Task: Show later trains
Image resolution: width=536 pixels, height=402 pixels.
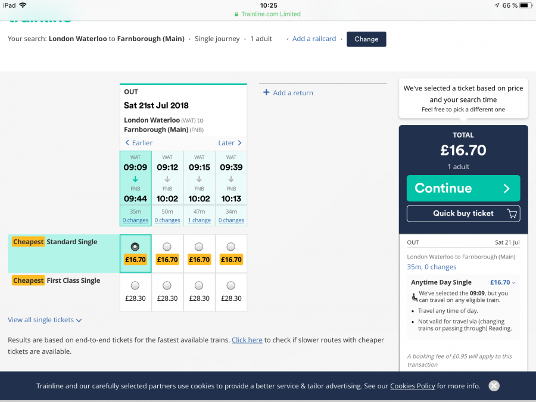Action: [x=230, y=143]
